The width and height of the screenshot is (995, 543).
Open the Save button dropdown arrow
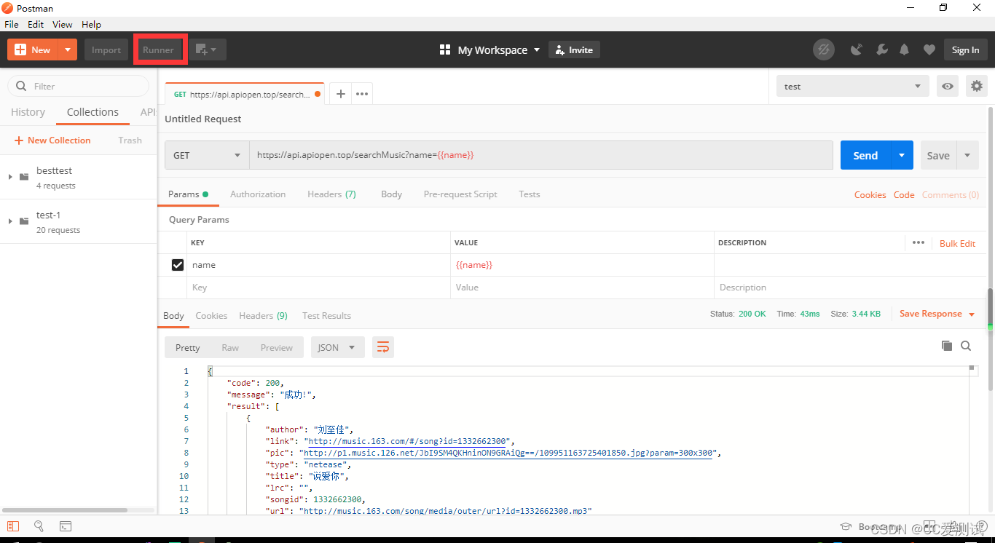967,155
